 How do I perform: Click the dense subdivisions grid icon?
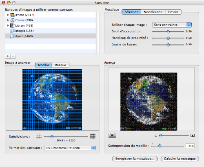93,136
